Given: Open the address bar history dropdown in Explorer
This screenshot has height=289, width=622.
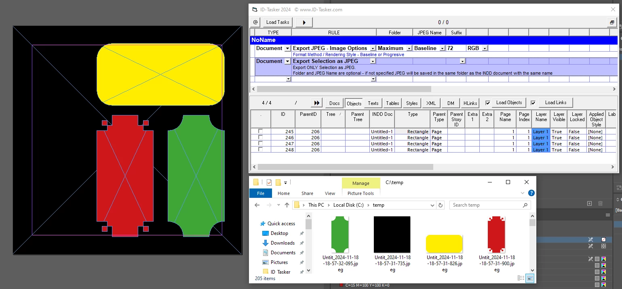Looking at the screenshot, I should pyautogui.click(x=432, y=205).
